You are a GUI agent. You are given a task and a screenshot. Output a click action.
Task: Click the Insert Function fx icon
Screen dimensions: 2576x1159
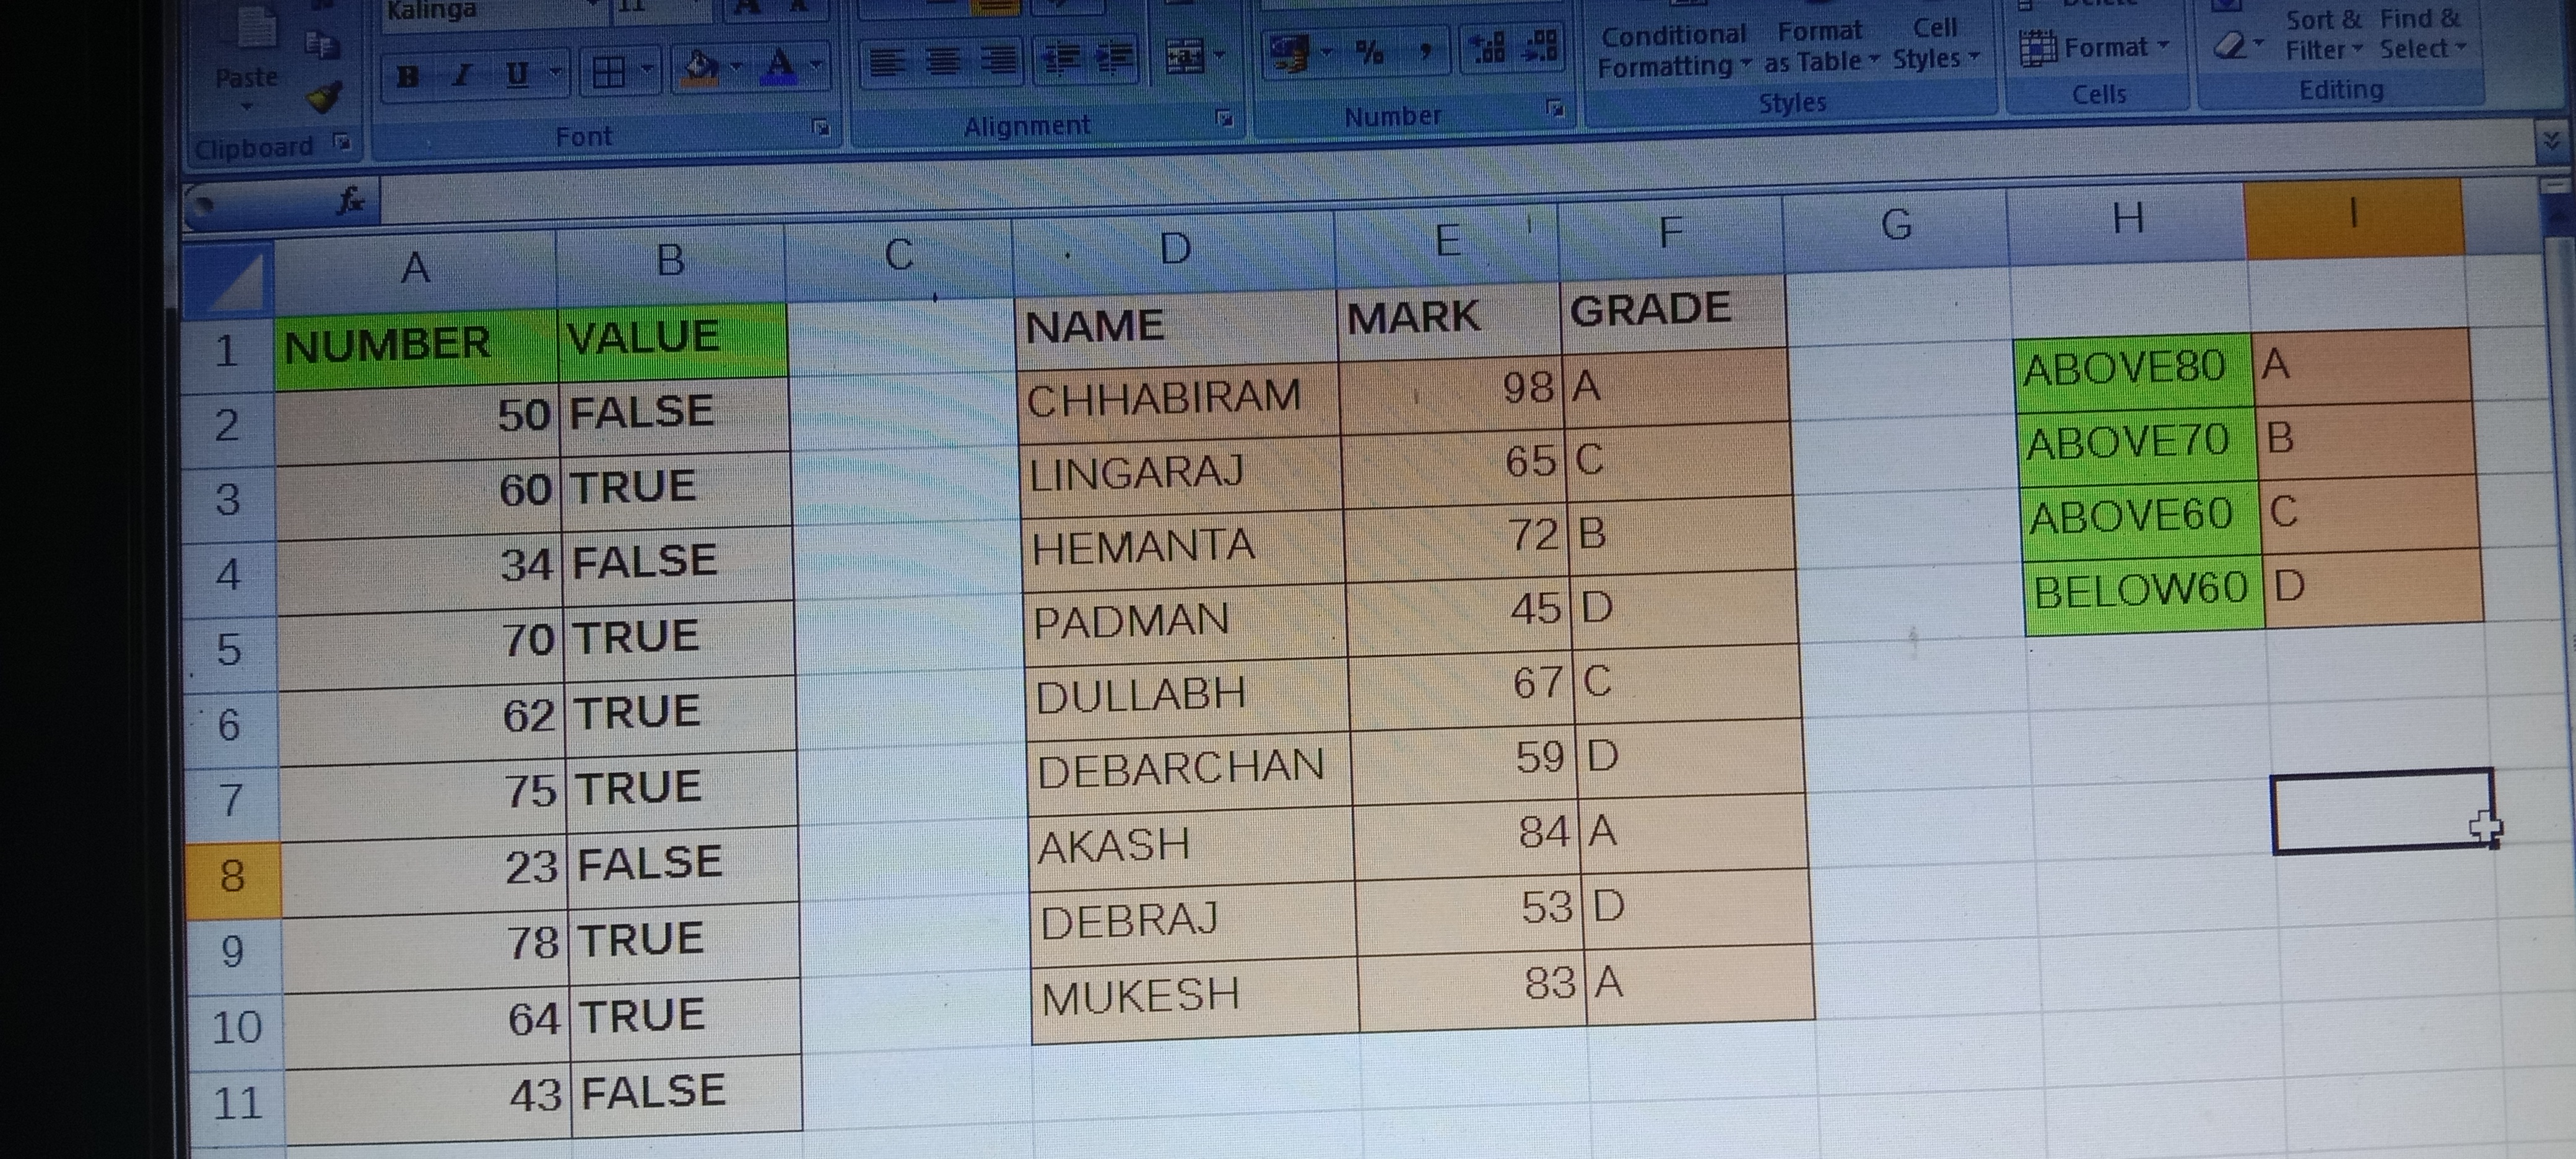pyautogui.click(x=350, y=200)
